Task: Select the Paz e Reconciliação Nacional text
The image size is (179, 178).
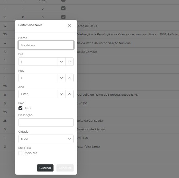Action: [104, 43]
